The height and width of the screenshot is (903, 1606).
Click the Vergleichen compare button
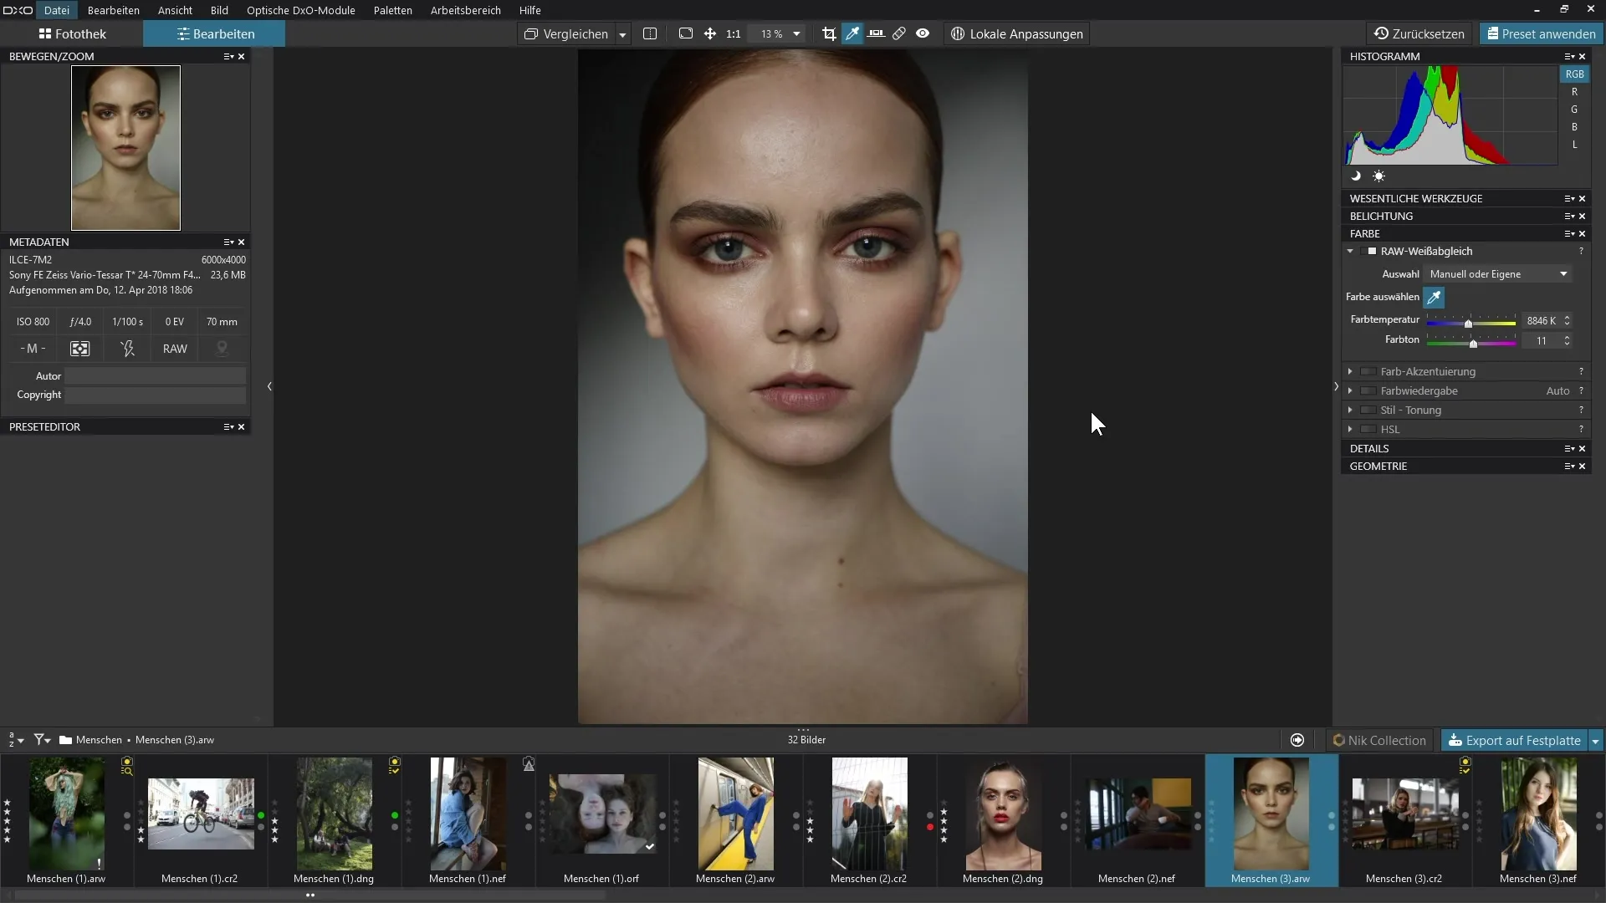click(566, 34)
